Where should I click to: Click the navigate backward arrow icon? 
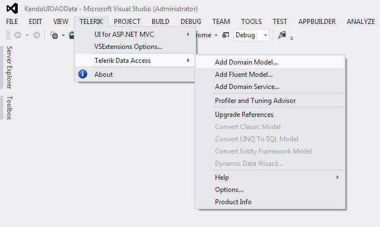click(18, 35)
